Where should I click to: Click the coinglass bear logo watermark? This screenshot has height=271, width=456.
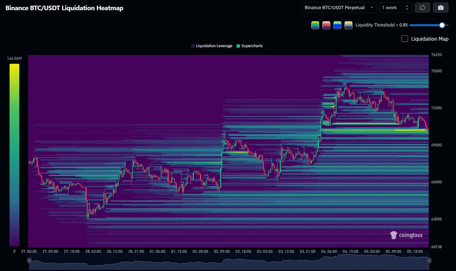point(393,235)
